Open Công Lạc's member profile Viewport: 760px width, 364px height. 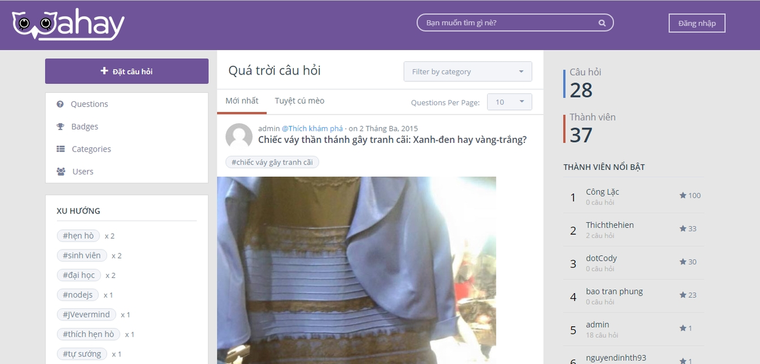click(602, 191)
